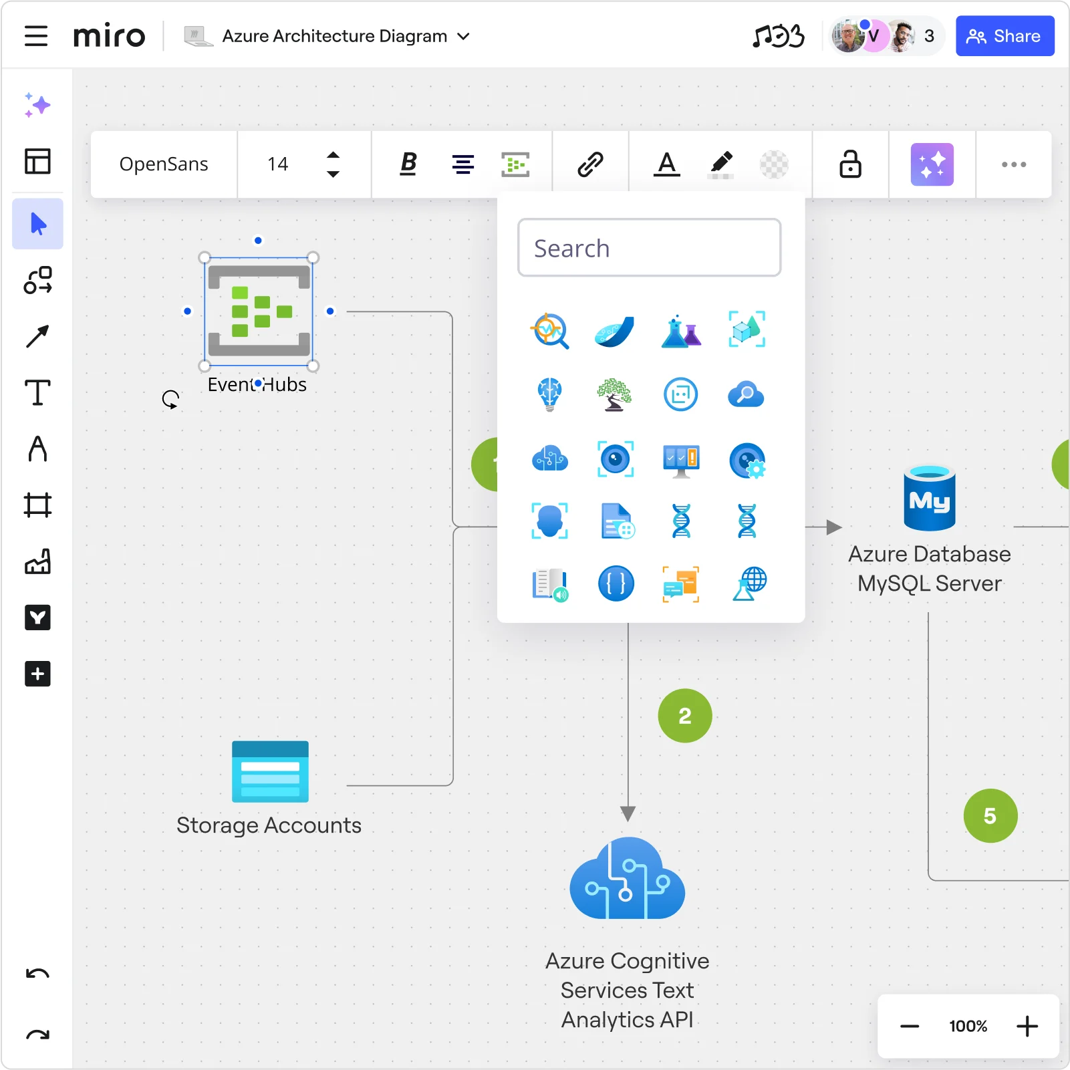Image resolution: width=1070 pixels, height=1070 pixels.
Task: Pick the eye in brackets vision icon
Action: point(616,459)
